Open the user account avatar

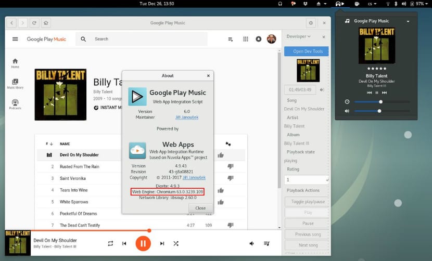(271, 39)
